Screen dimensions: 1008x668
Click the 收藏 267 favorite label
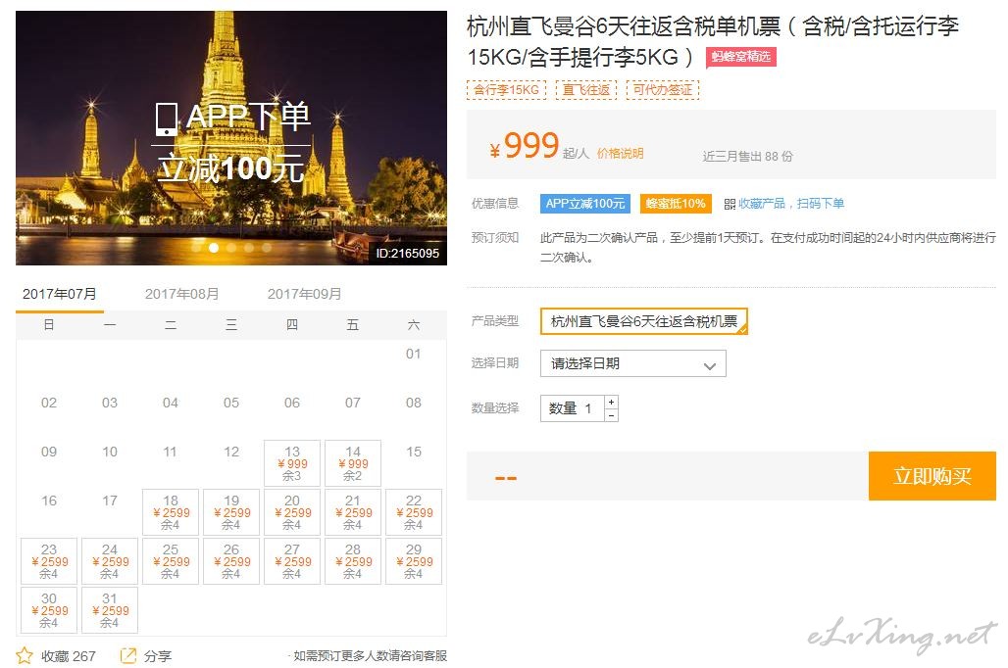(68, 656)
